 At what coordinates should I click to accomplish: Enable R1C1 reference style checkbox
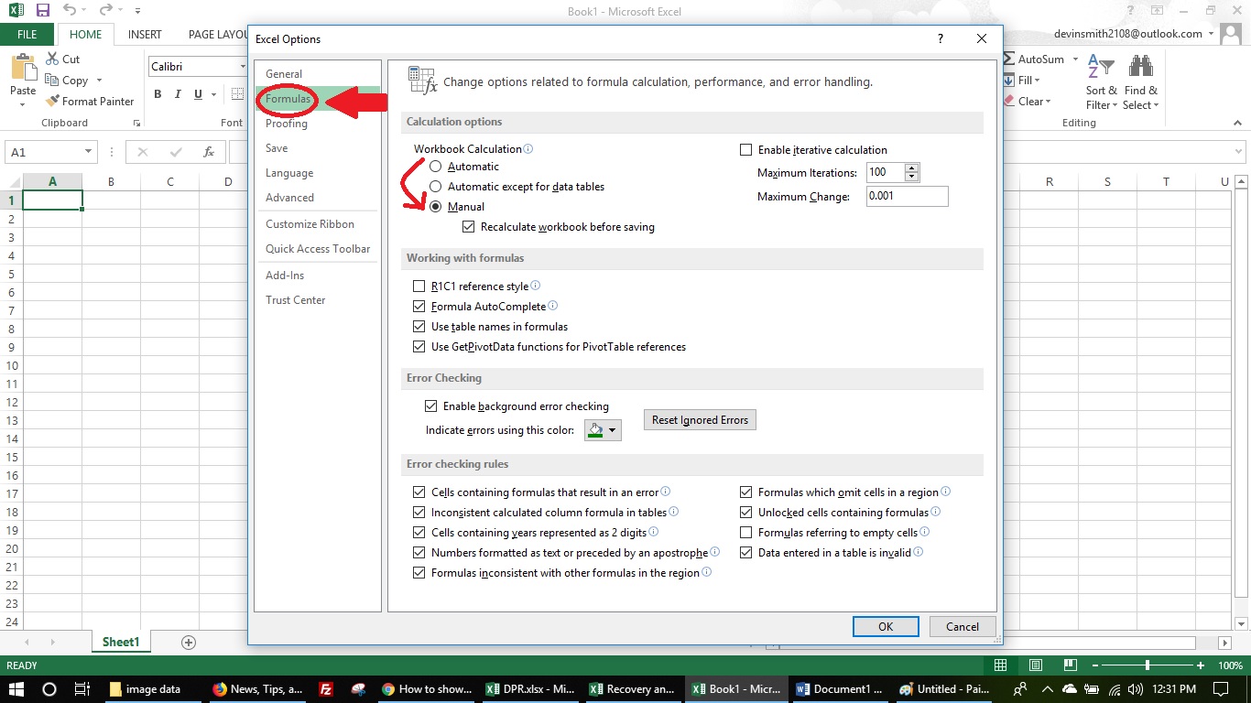419,287
